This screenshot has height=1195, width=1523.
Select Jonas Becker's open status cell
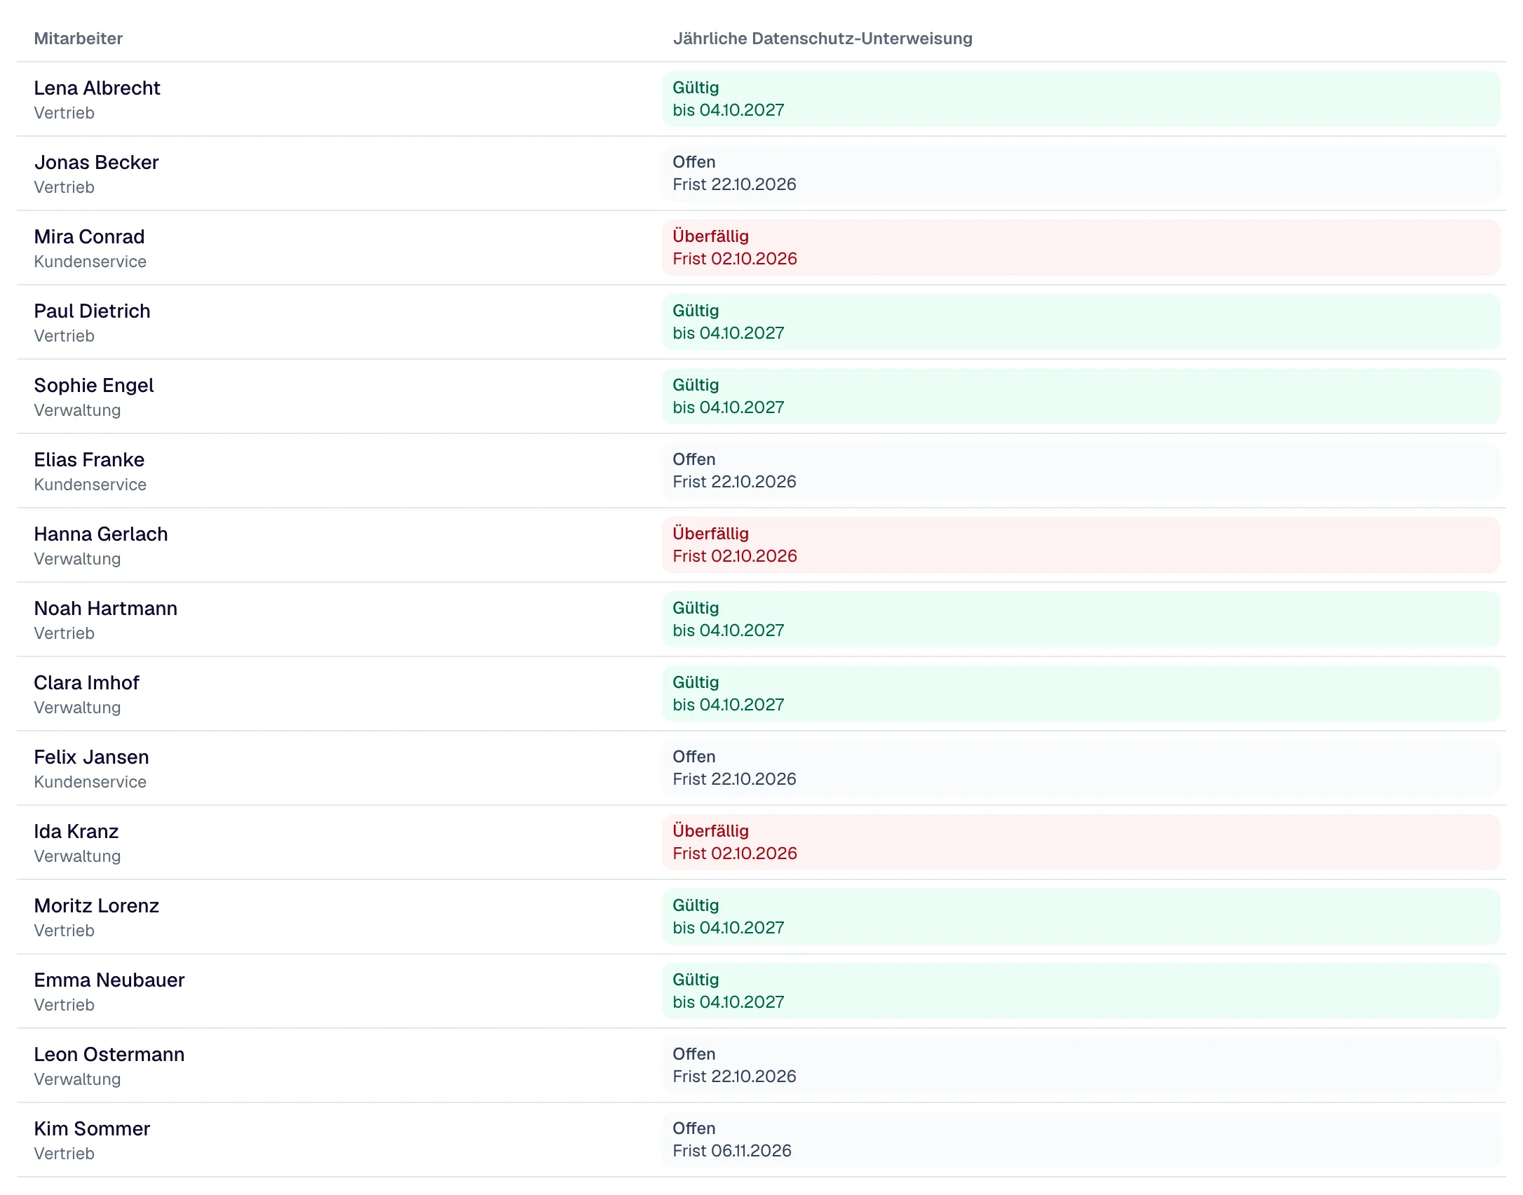coord(1081,173)
